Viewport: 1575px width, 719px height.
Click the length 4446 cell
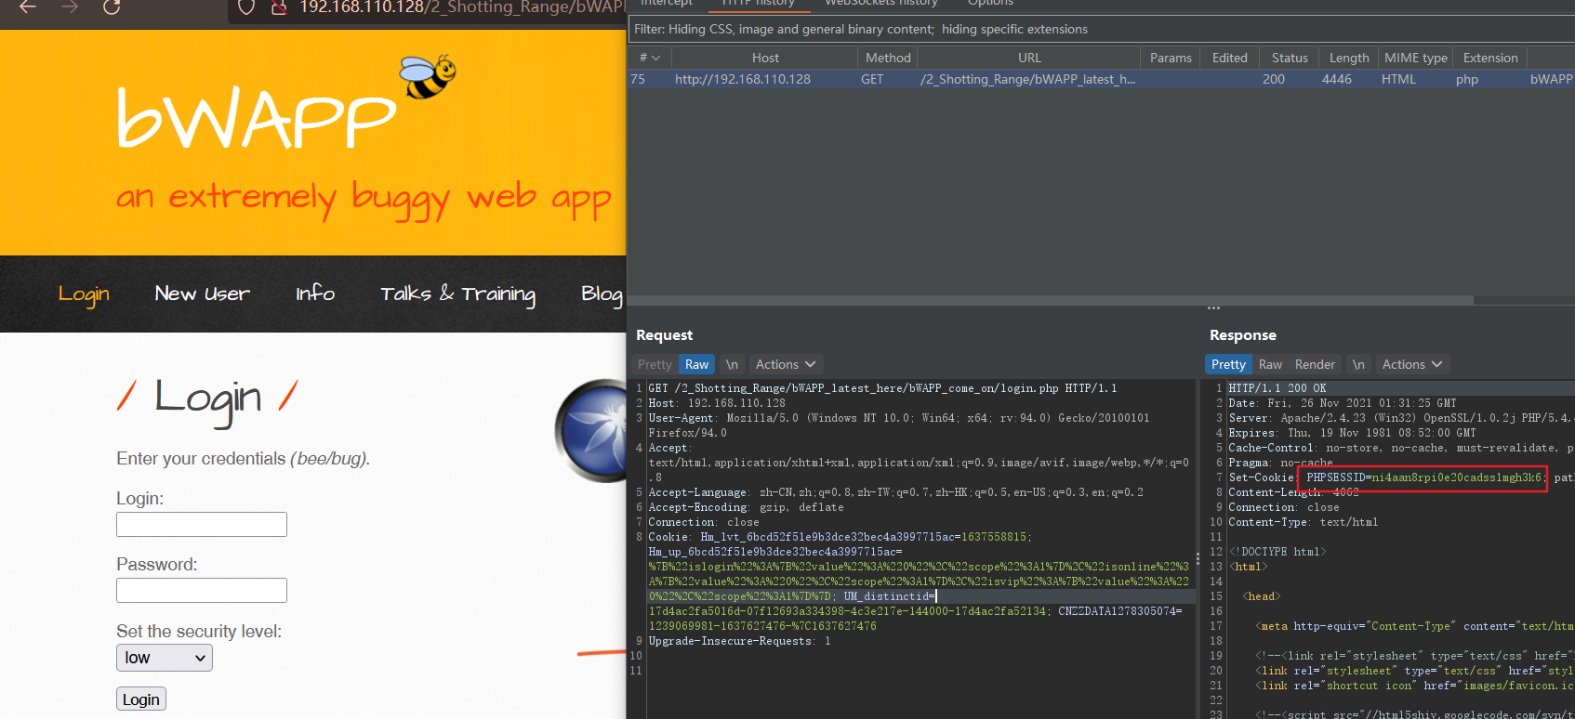pos(1337,80)
